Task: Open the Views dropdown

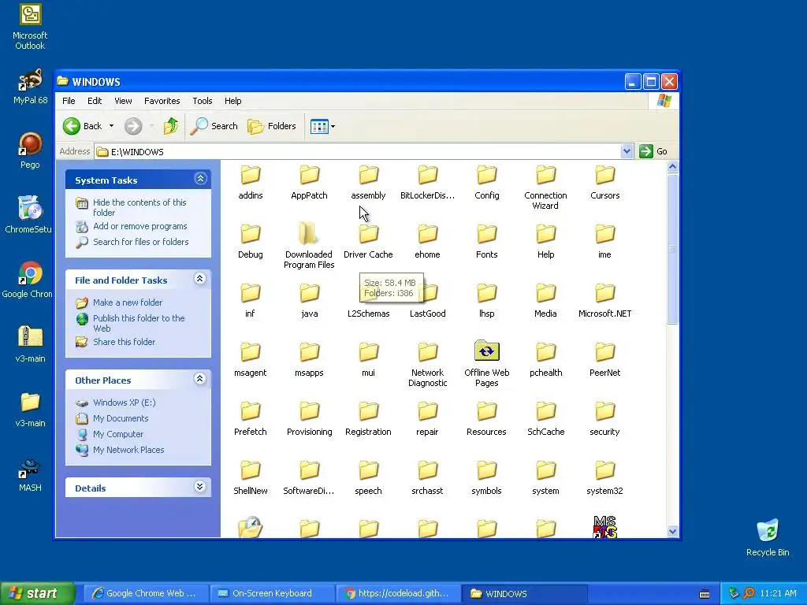Action: pos(322,126)
